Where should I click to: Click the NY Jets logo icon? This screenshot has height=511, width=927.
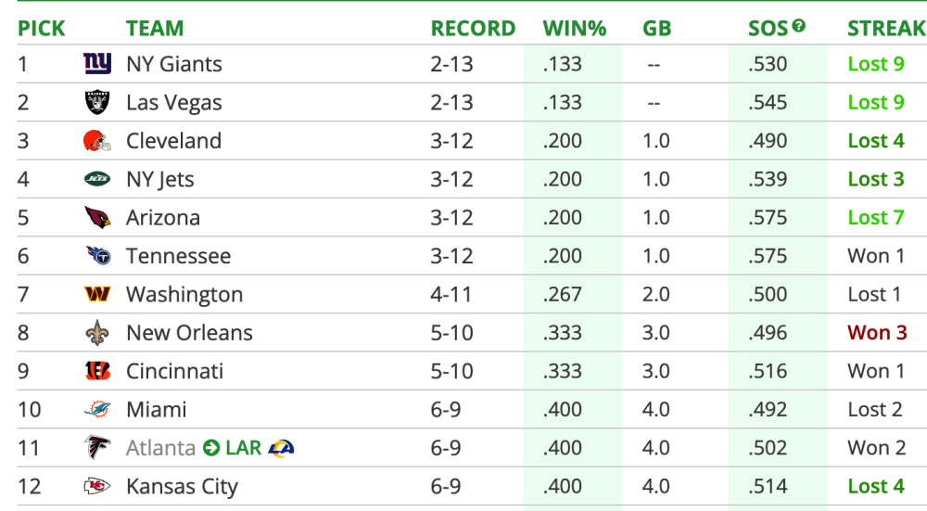click(96, 179)
